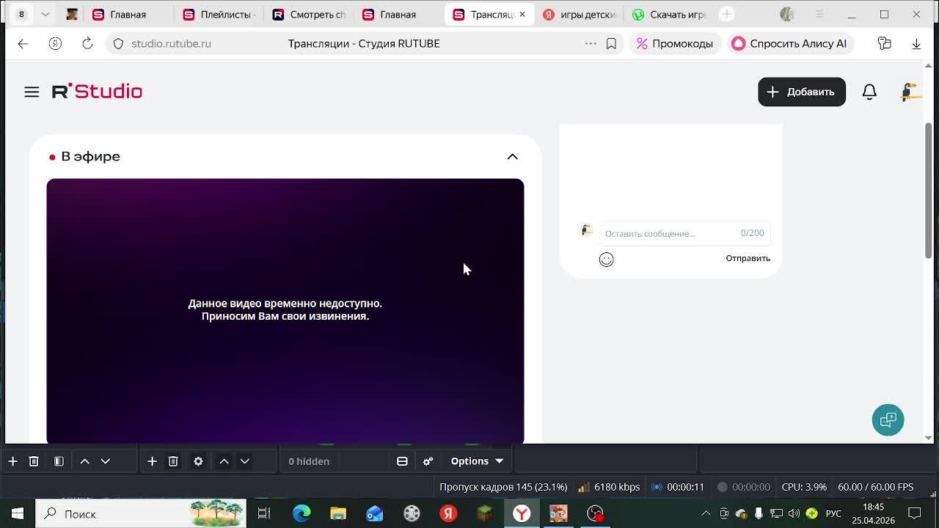Open the browser main menu lines icon
The width and height of the screenshot is (939, 528).
click(819, 14)
